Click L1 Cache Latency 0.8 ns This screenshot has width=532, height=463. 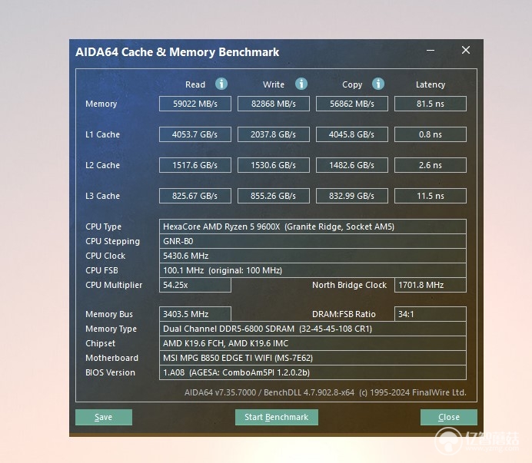pyautogui.click(x=431, y=134)
